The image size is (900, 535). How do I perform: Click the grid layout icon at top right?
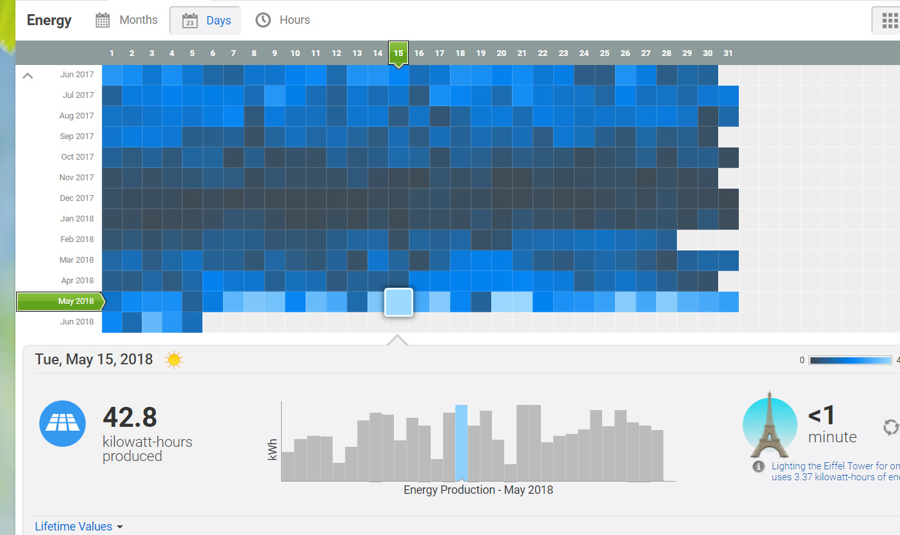889,21
